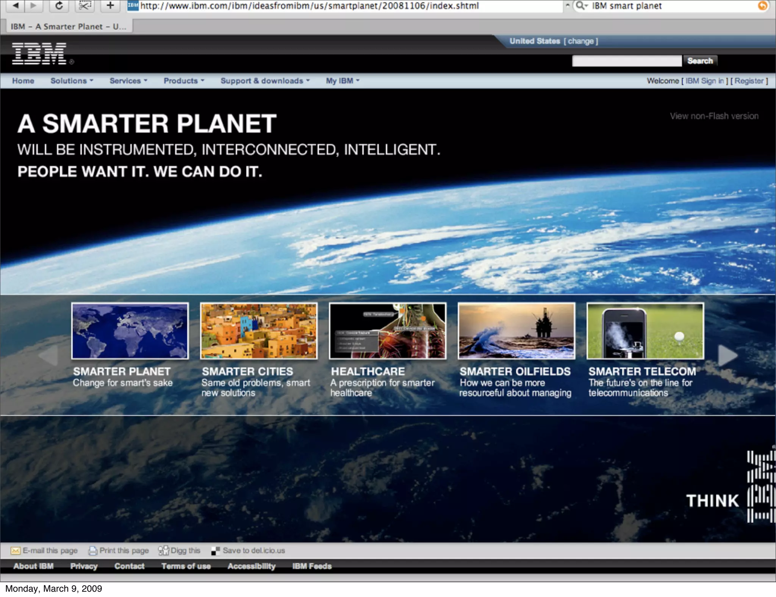Screen dimensions: 776x597
Task: Expand the Solutions dropdown menu
Action: click(x=72, y=81)
